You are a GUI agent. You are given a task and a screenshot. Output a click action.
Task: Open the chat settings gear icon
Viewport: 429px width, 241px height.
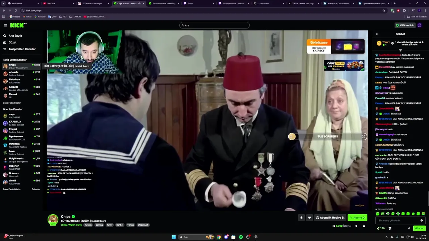coord(409,228)
